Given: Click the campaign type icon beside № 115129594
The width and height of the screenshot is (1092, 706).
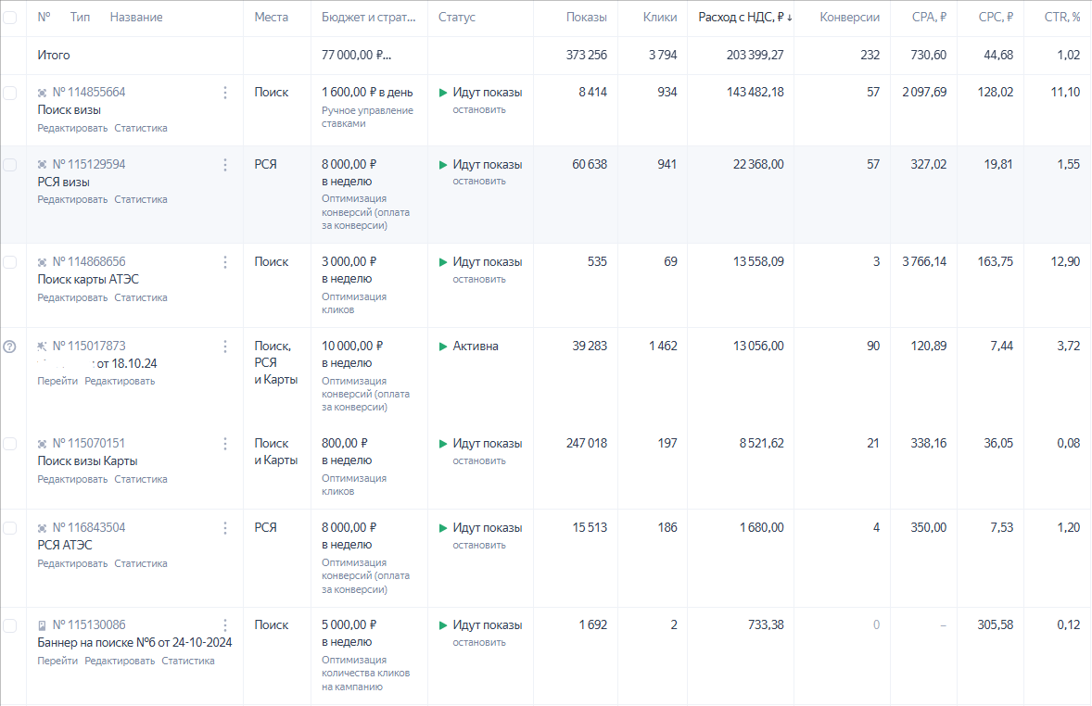Looking at the screenshot, I should click(43, 165).
